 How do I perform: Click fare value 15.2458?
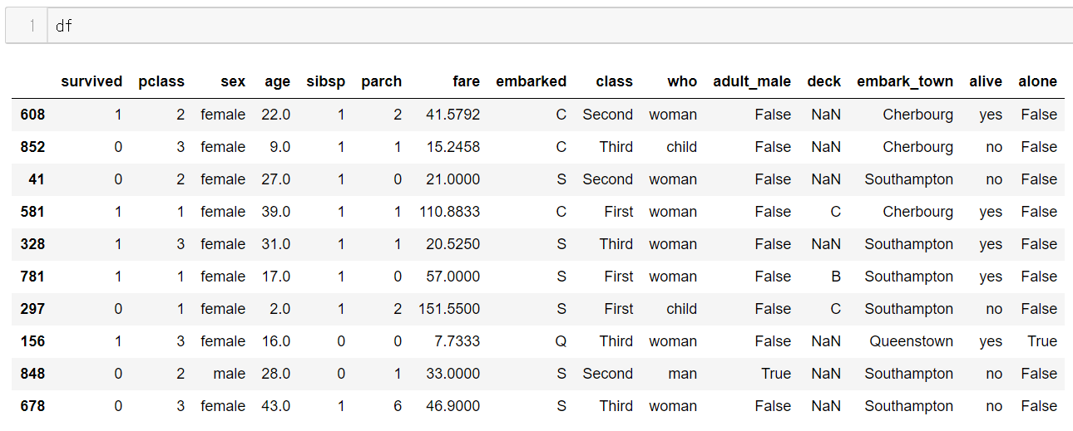(x=454, y=147)
